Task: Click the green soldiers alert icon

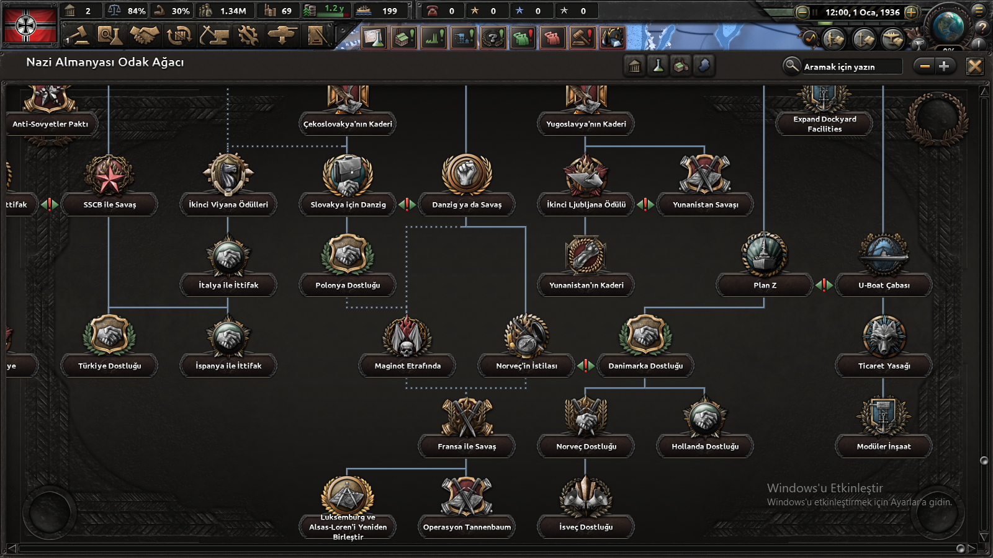Action: (x=523, y=38)
